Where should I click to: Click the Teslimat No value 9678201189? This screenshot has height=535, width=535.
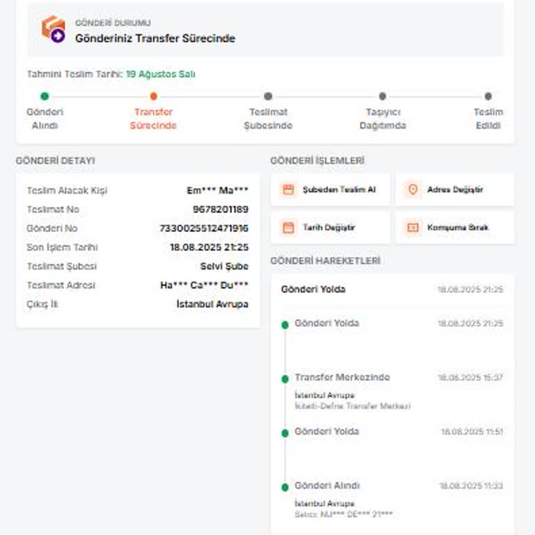[220, 210]
